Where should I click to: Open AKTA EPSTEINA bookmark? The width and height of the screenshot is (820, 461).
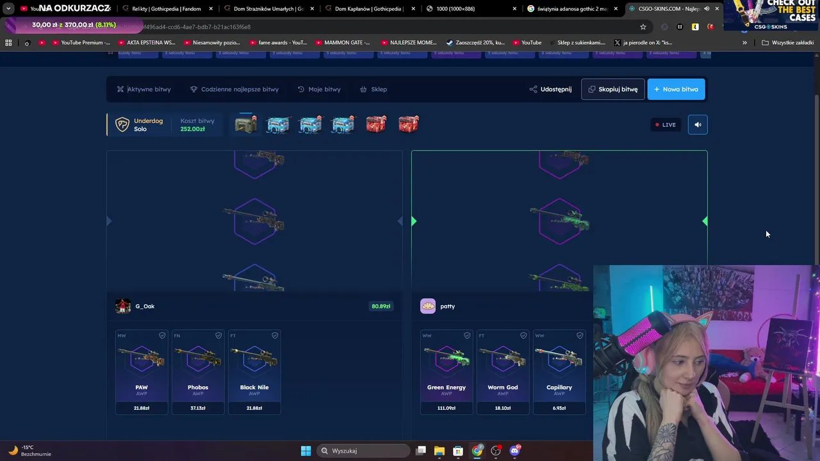pos(146,42)
